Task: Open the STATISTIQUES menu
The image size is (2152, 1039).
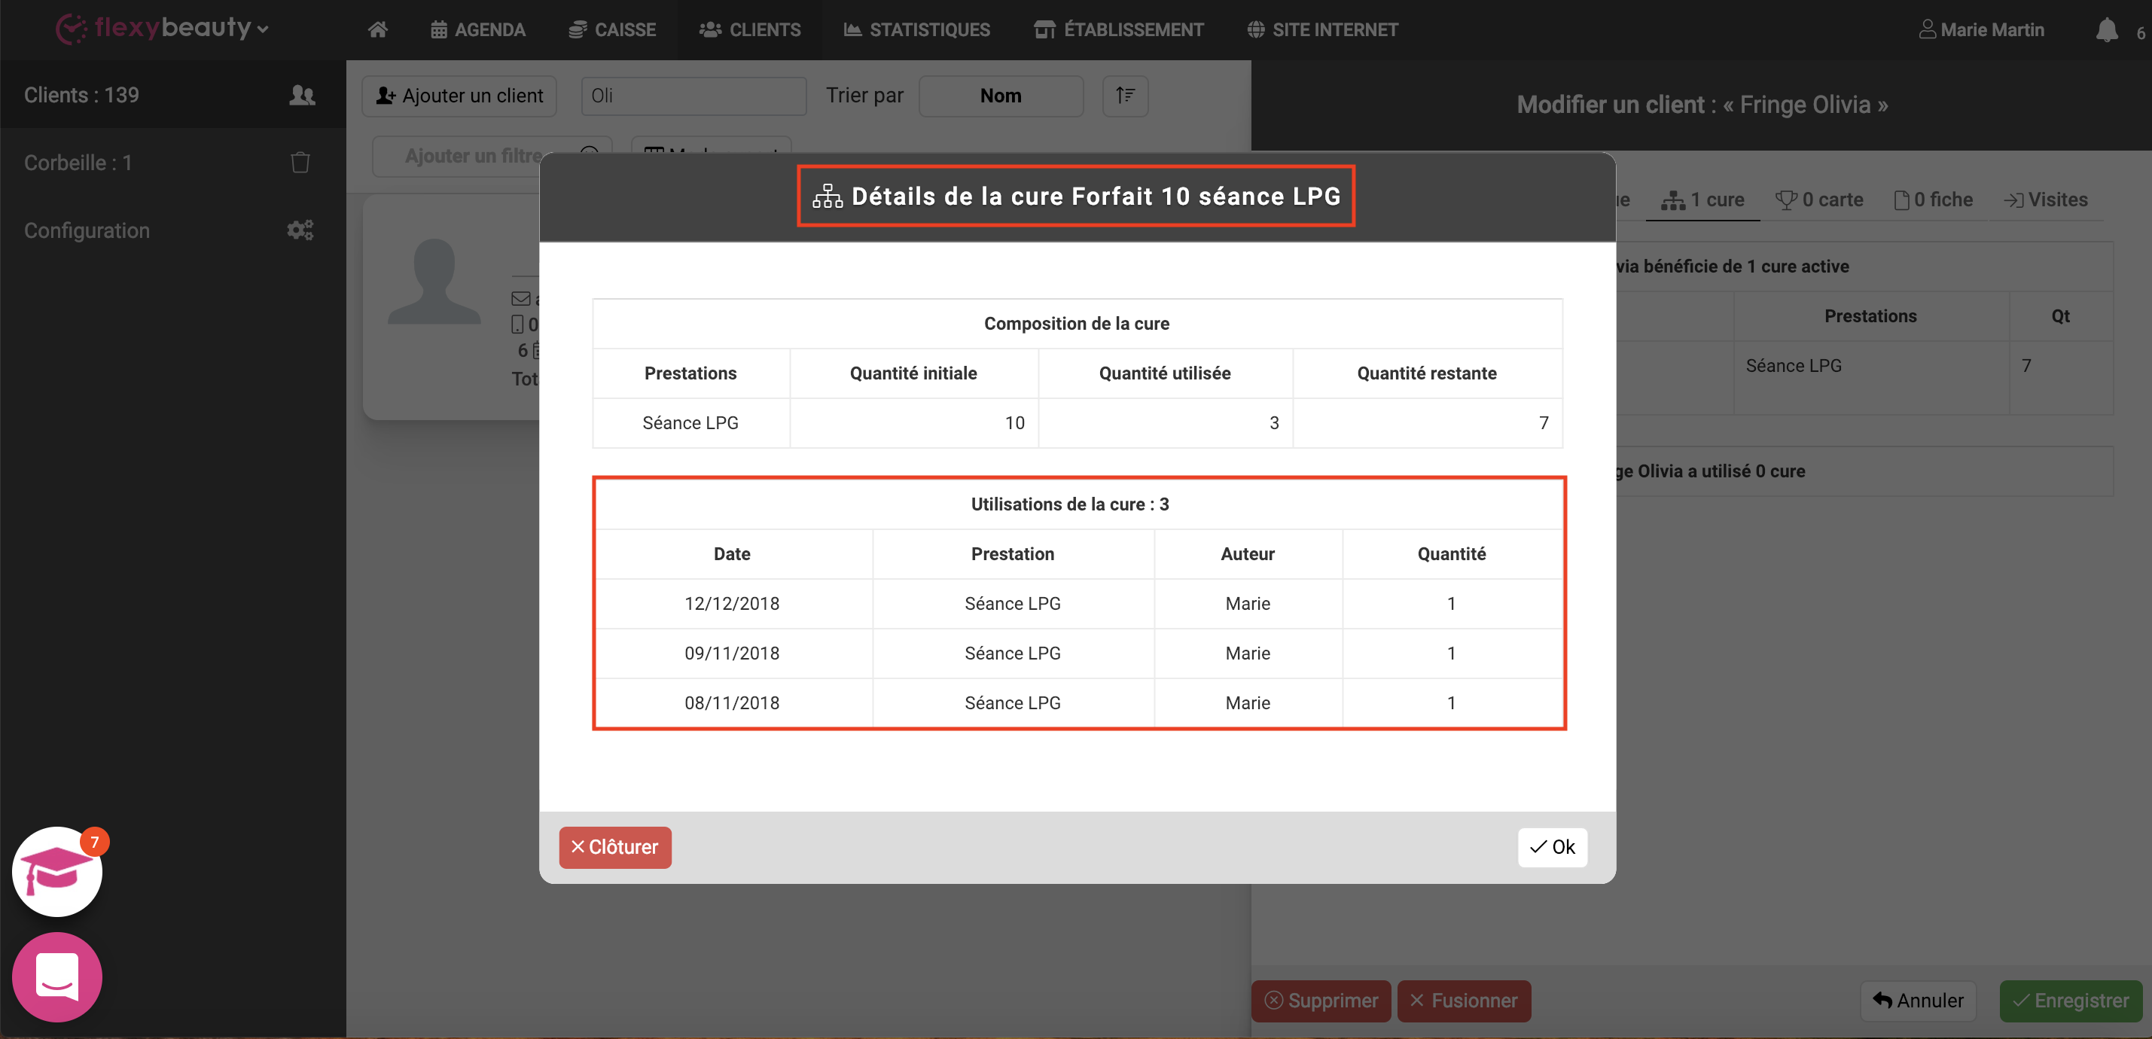Action: click(916, 30)
